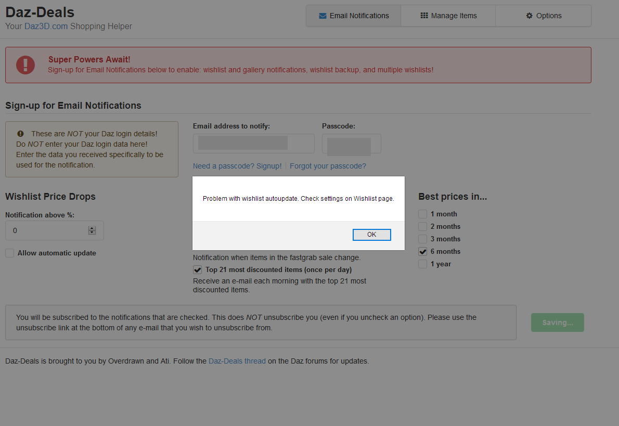The image size is (619, 426).
Task: Uncheck Top 21 most discounted items
Action: 197,269
